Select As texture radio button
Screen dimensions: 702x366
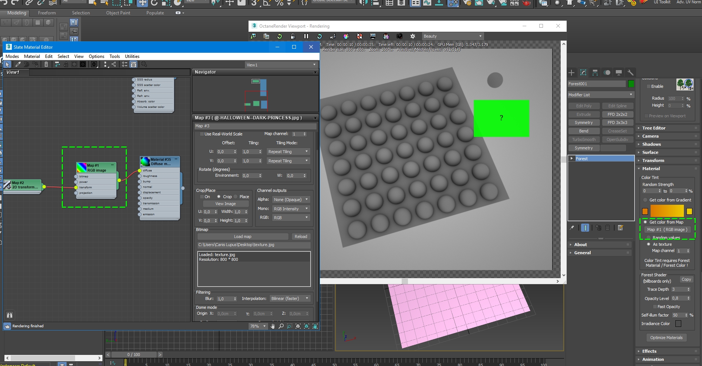pos(648,244)
